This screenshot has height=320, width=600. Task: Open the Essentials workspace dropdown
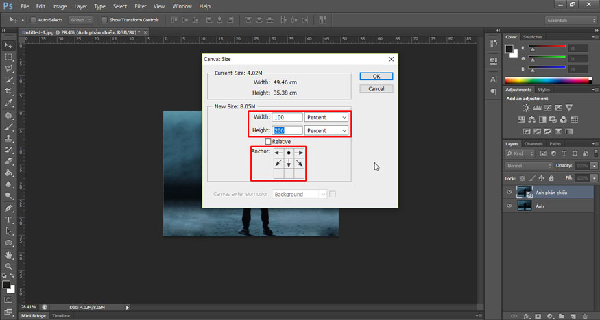tap(570, 21)
